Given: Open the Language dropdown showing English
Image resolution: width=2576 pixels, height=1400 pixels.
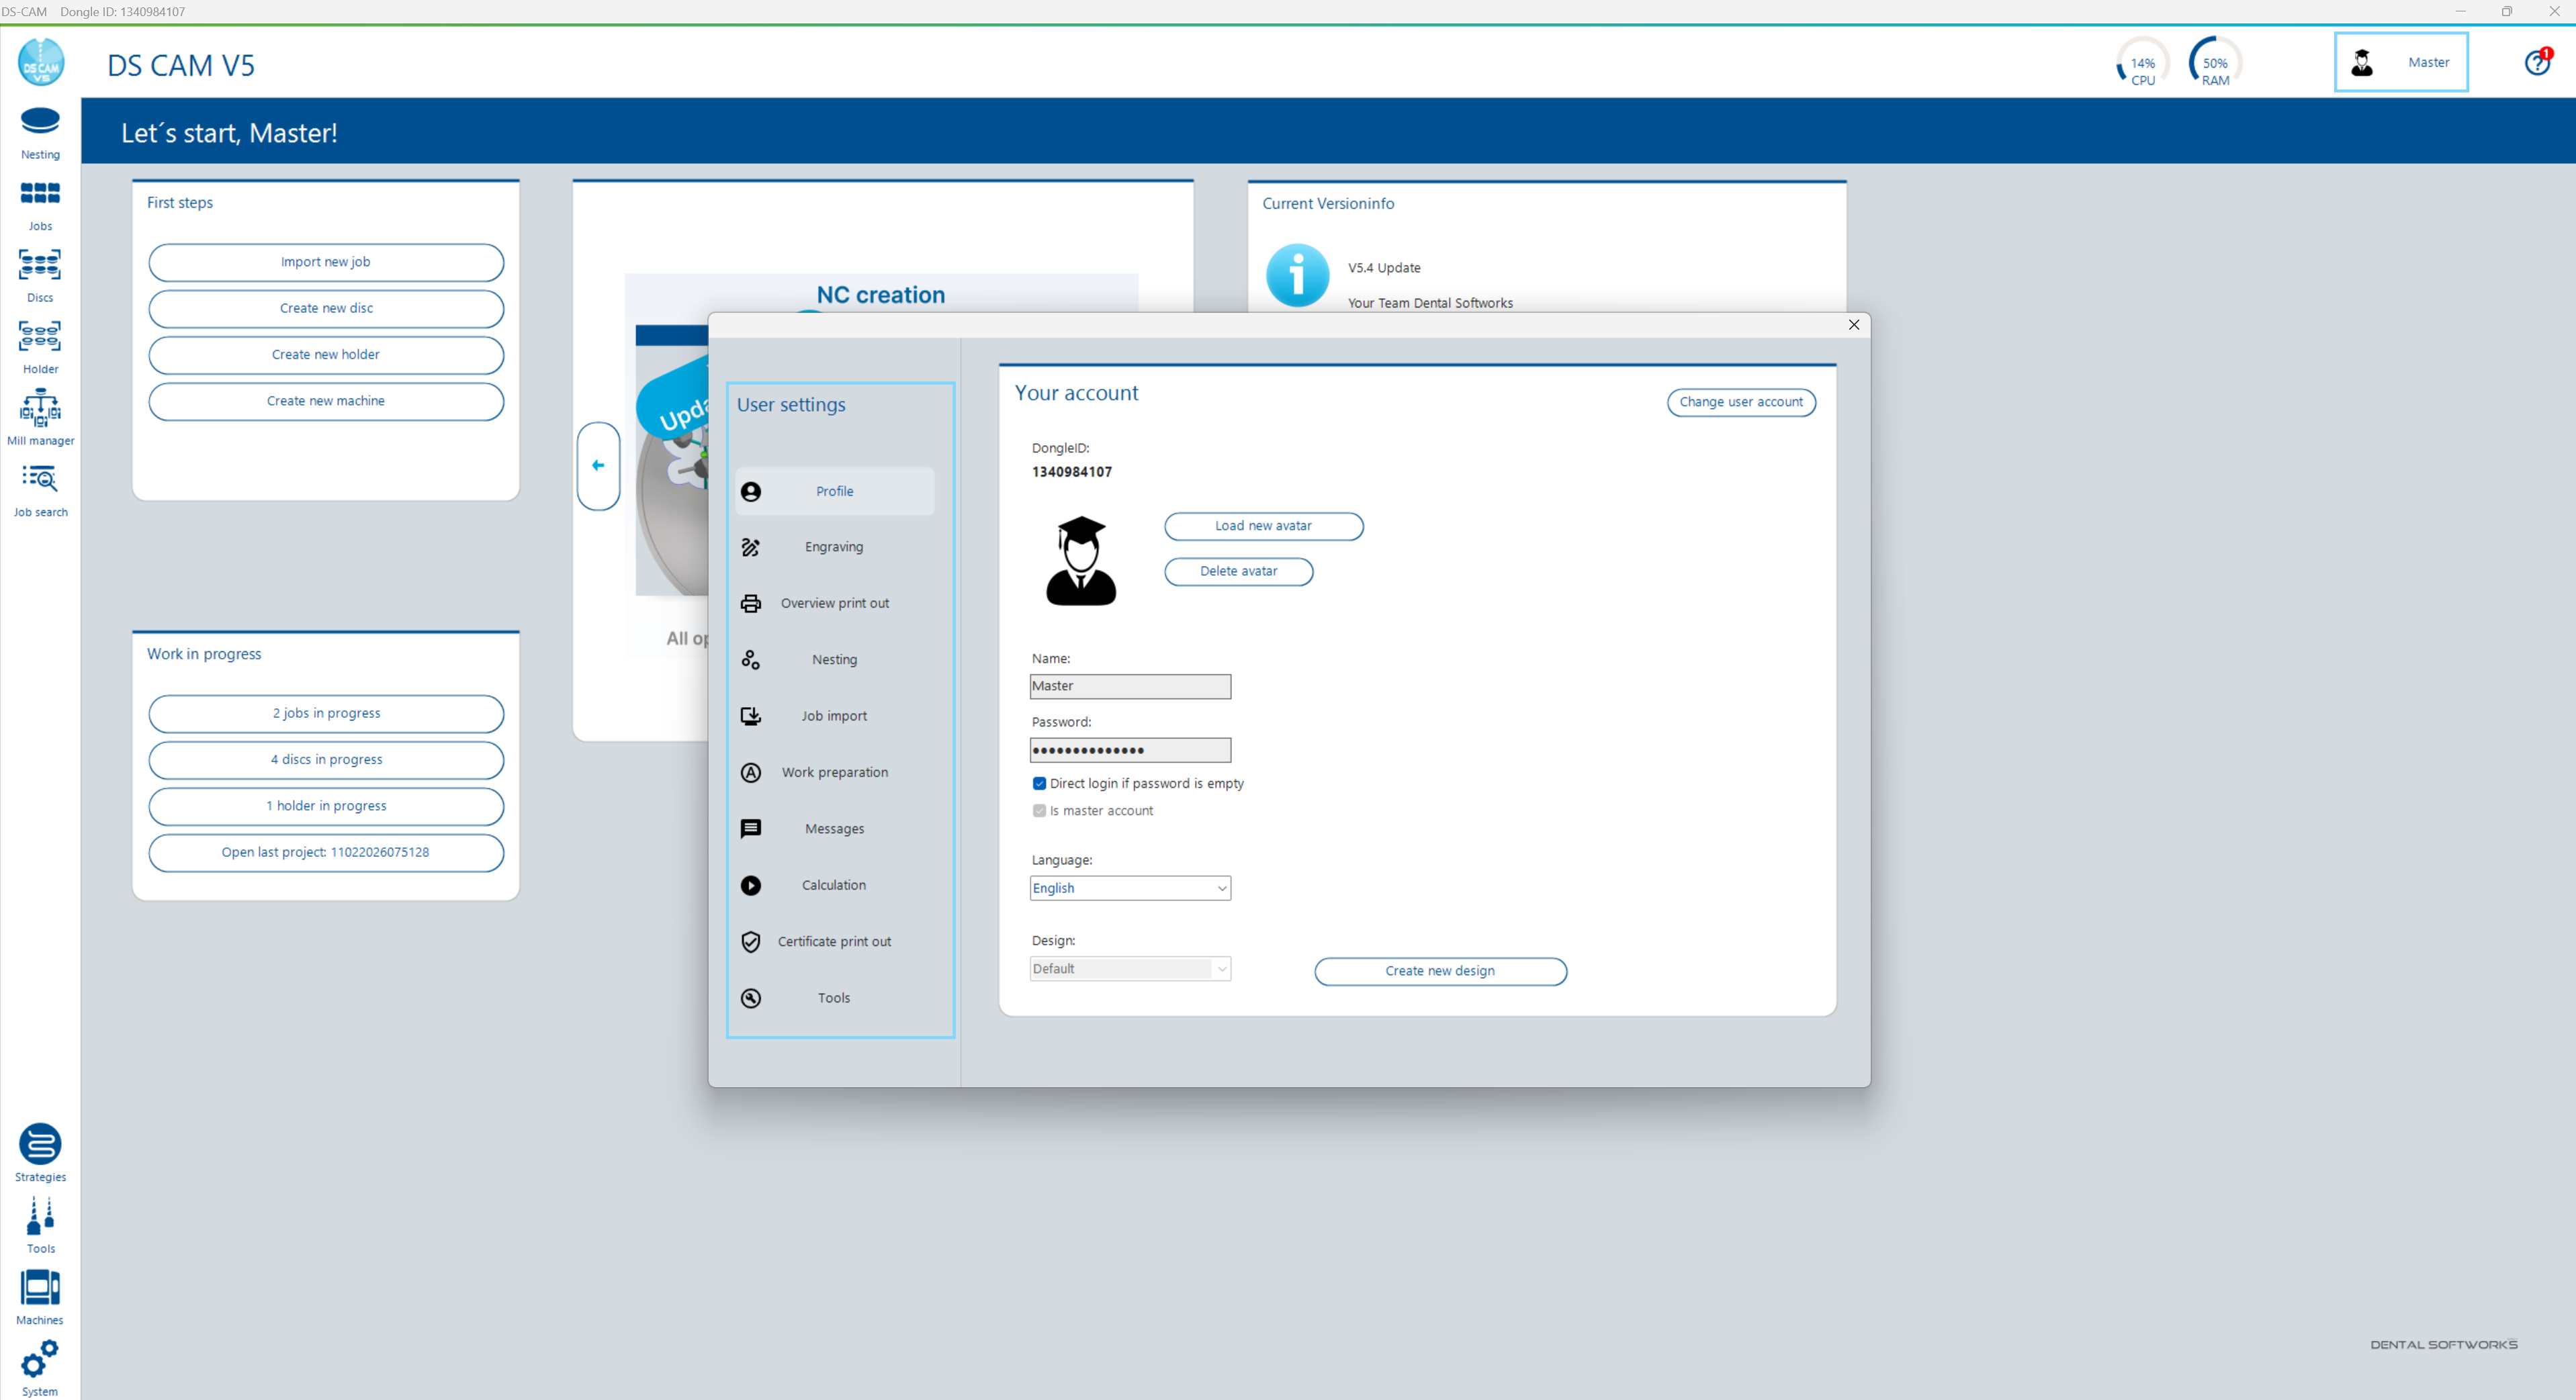Looking at the screenshot, I should (1130, 888).
